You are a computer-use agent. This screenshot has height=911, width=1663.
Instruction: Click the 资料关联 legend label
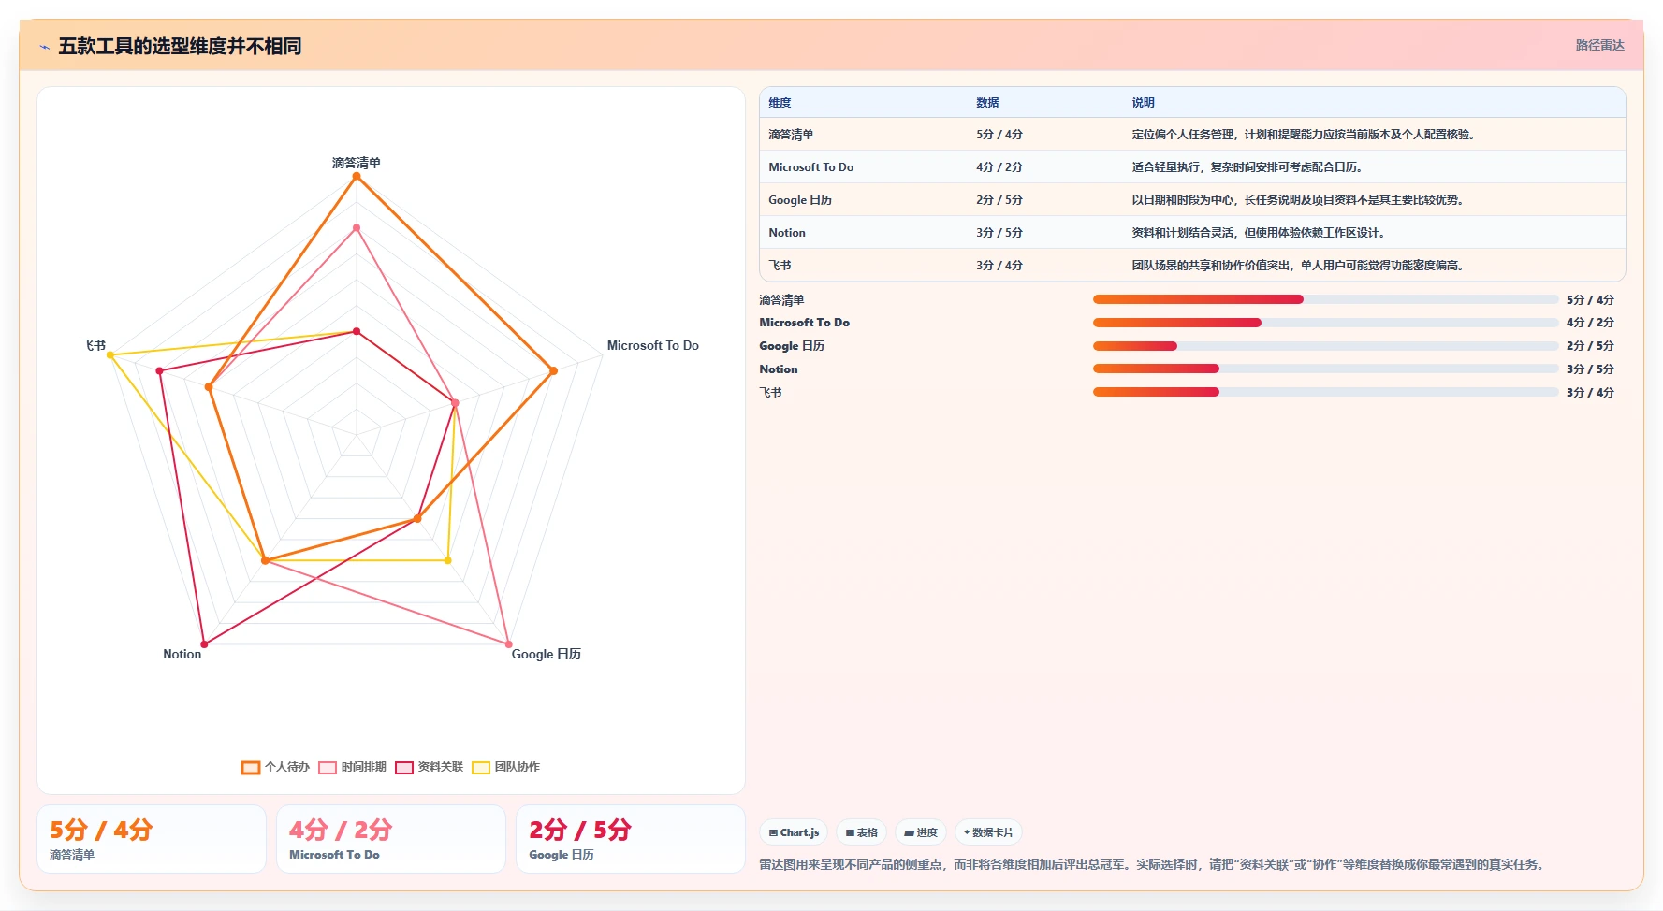point(441,767)
